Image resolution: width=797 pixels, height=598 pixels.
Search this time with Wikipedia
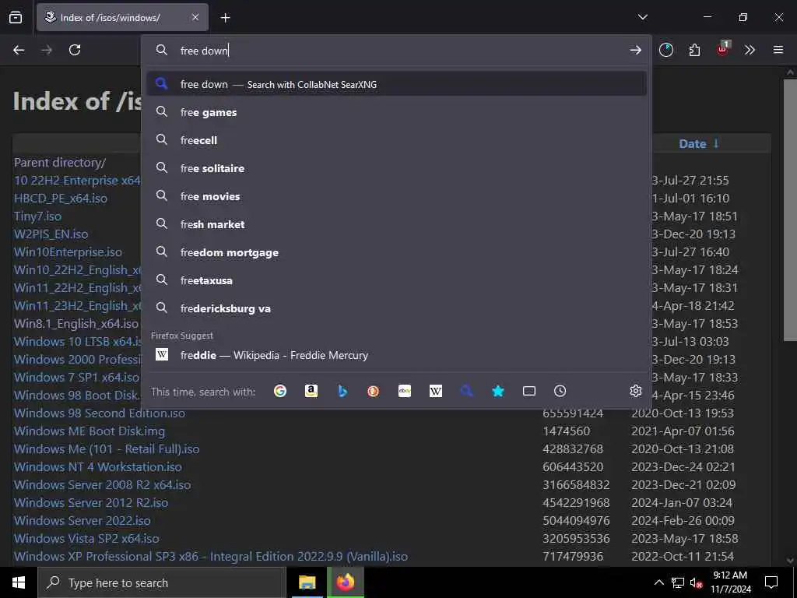(x=436, y=391)
